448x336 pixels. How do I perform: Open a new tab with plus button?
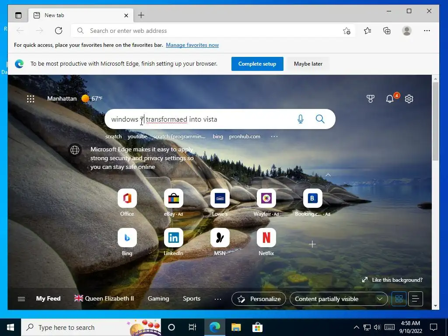[141, 15]
